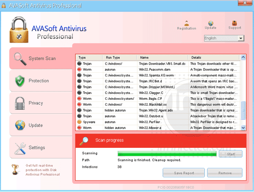The image size is (254, 192).
Task: Click the Registration link text
Action: click(187, 28)
